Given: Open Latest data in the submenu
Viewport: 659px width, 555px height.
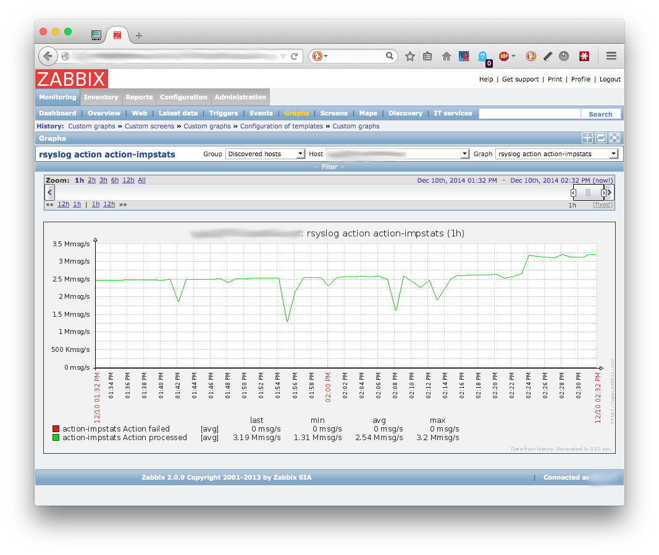Looking at the screenshot, I should click(178, 113).
